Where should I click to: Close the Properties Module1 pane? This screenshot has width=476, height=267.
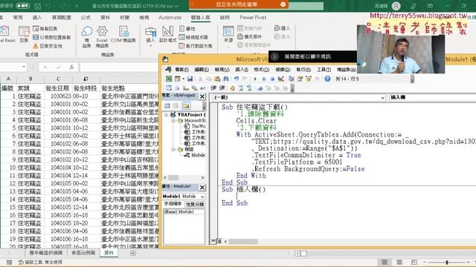tap(202, 188)
